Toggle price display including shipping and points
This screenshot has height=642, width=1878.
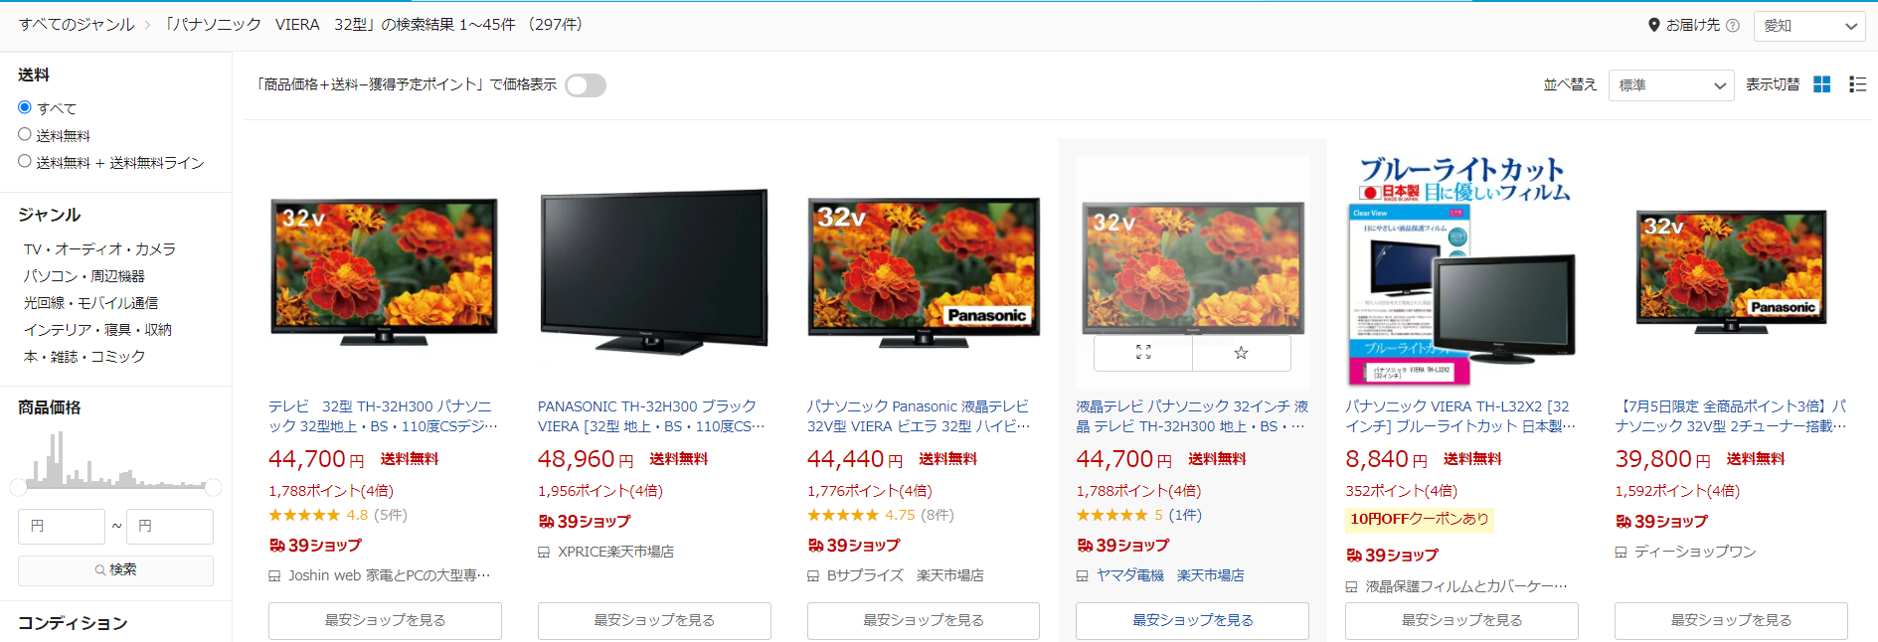(586, 85)
